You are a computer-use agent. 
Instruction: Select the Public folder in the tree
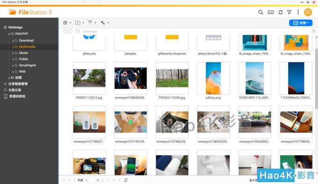click(x=24, y=59)
